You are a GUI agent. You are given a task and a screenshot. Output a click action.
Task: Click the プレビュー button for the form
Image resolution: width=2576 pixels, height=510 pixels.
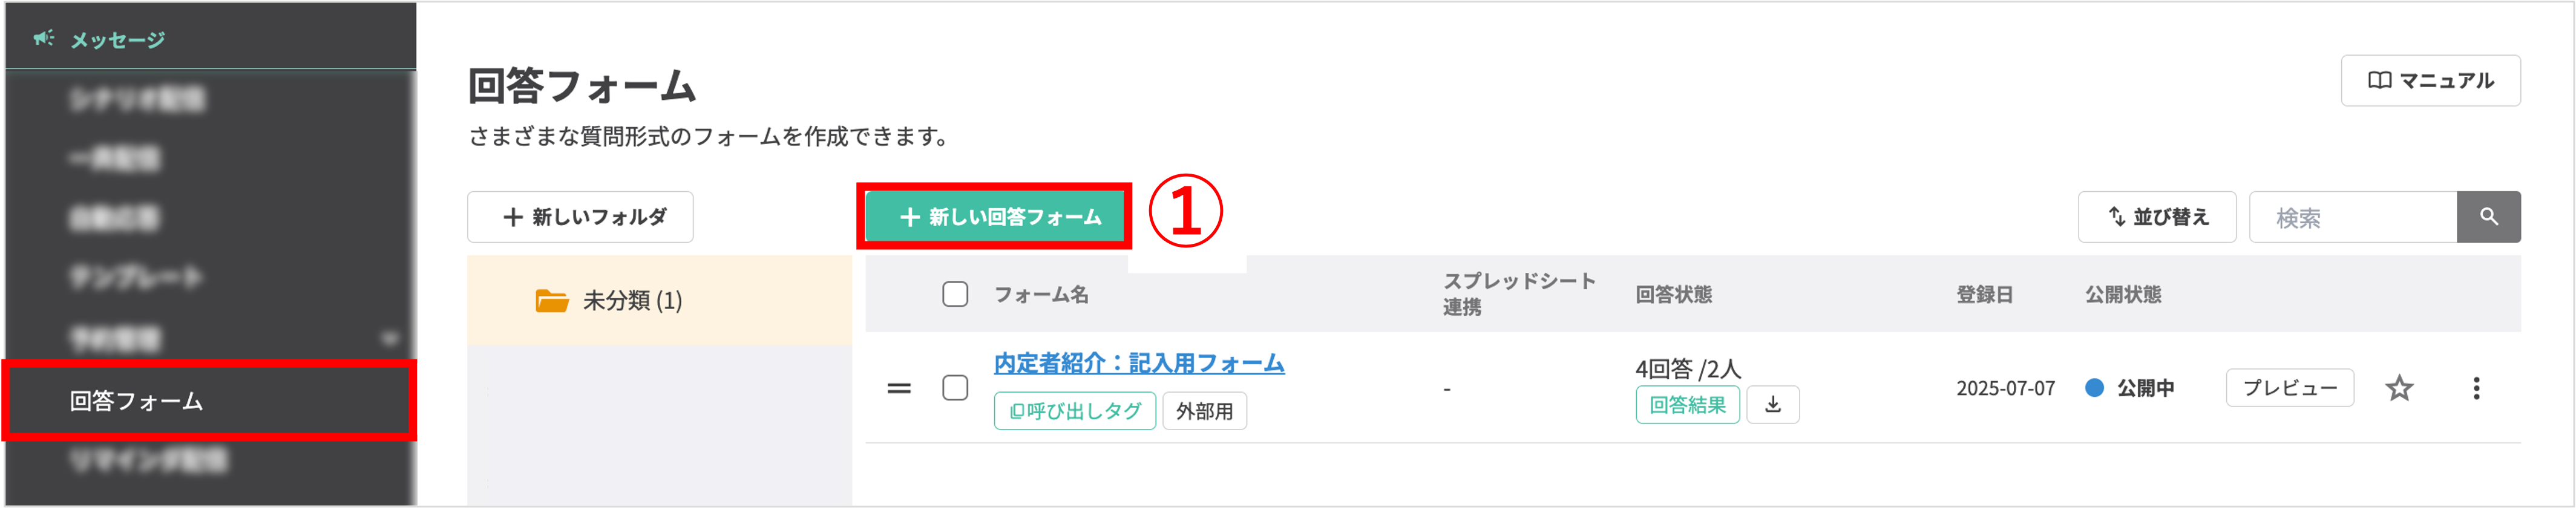tap(2289, 388)
